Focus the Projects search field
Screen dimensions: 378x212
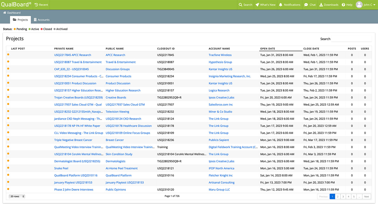[x=351, y=39]
